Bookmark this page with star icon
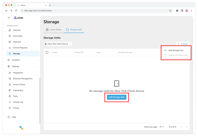This screenshot has height=137, width=198. pyautogui.click(x=170, y=11)
